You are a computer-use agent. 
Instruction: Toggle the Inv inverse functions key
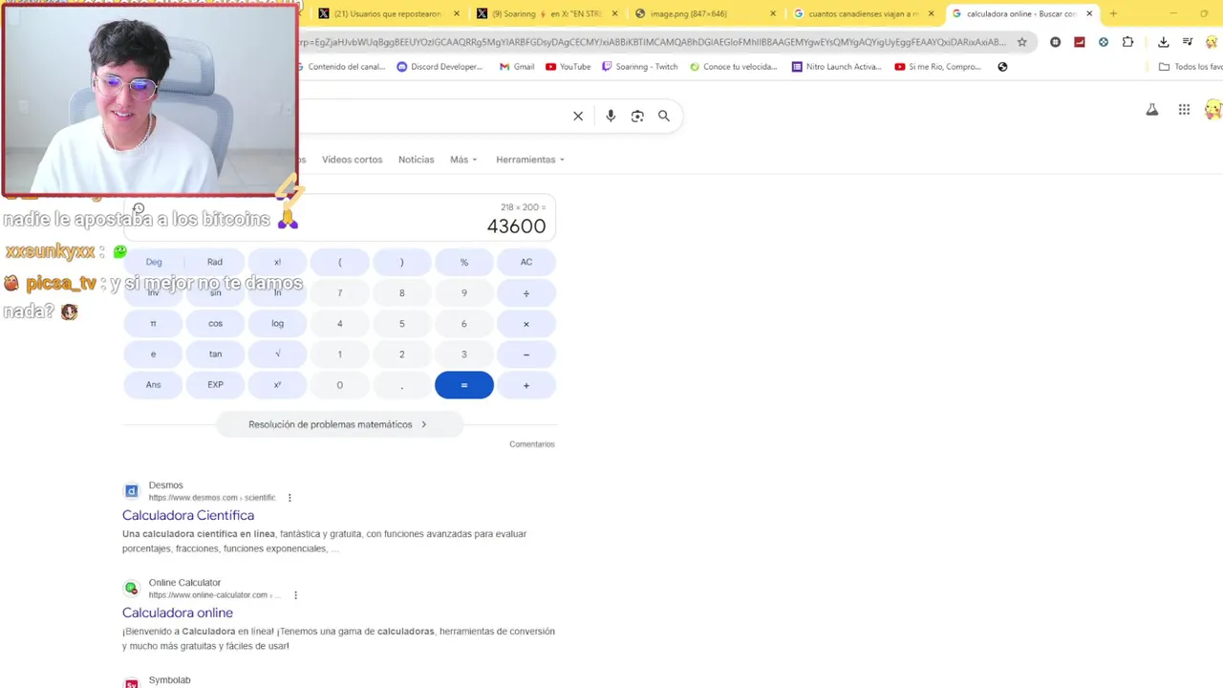tap(153, 292)
